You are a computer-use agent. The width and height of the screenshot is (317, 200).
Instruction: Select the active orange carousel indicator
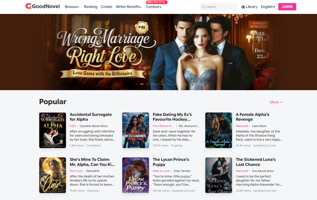[x=142, y=84]
